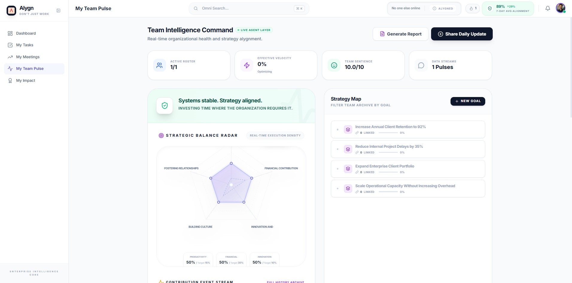
Task: Click the Live Agent Layer badge
Action: [x=254, y=30]
